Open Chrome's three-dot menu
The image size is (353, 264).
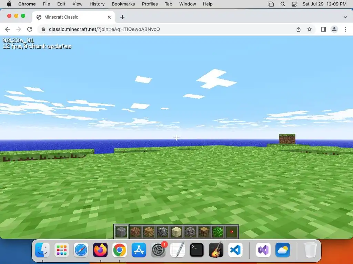tap(345, 29)
